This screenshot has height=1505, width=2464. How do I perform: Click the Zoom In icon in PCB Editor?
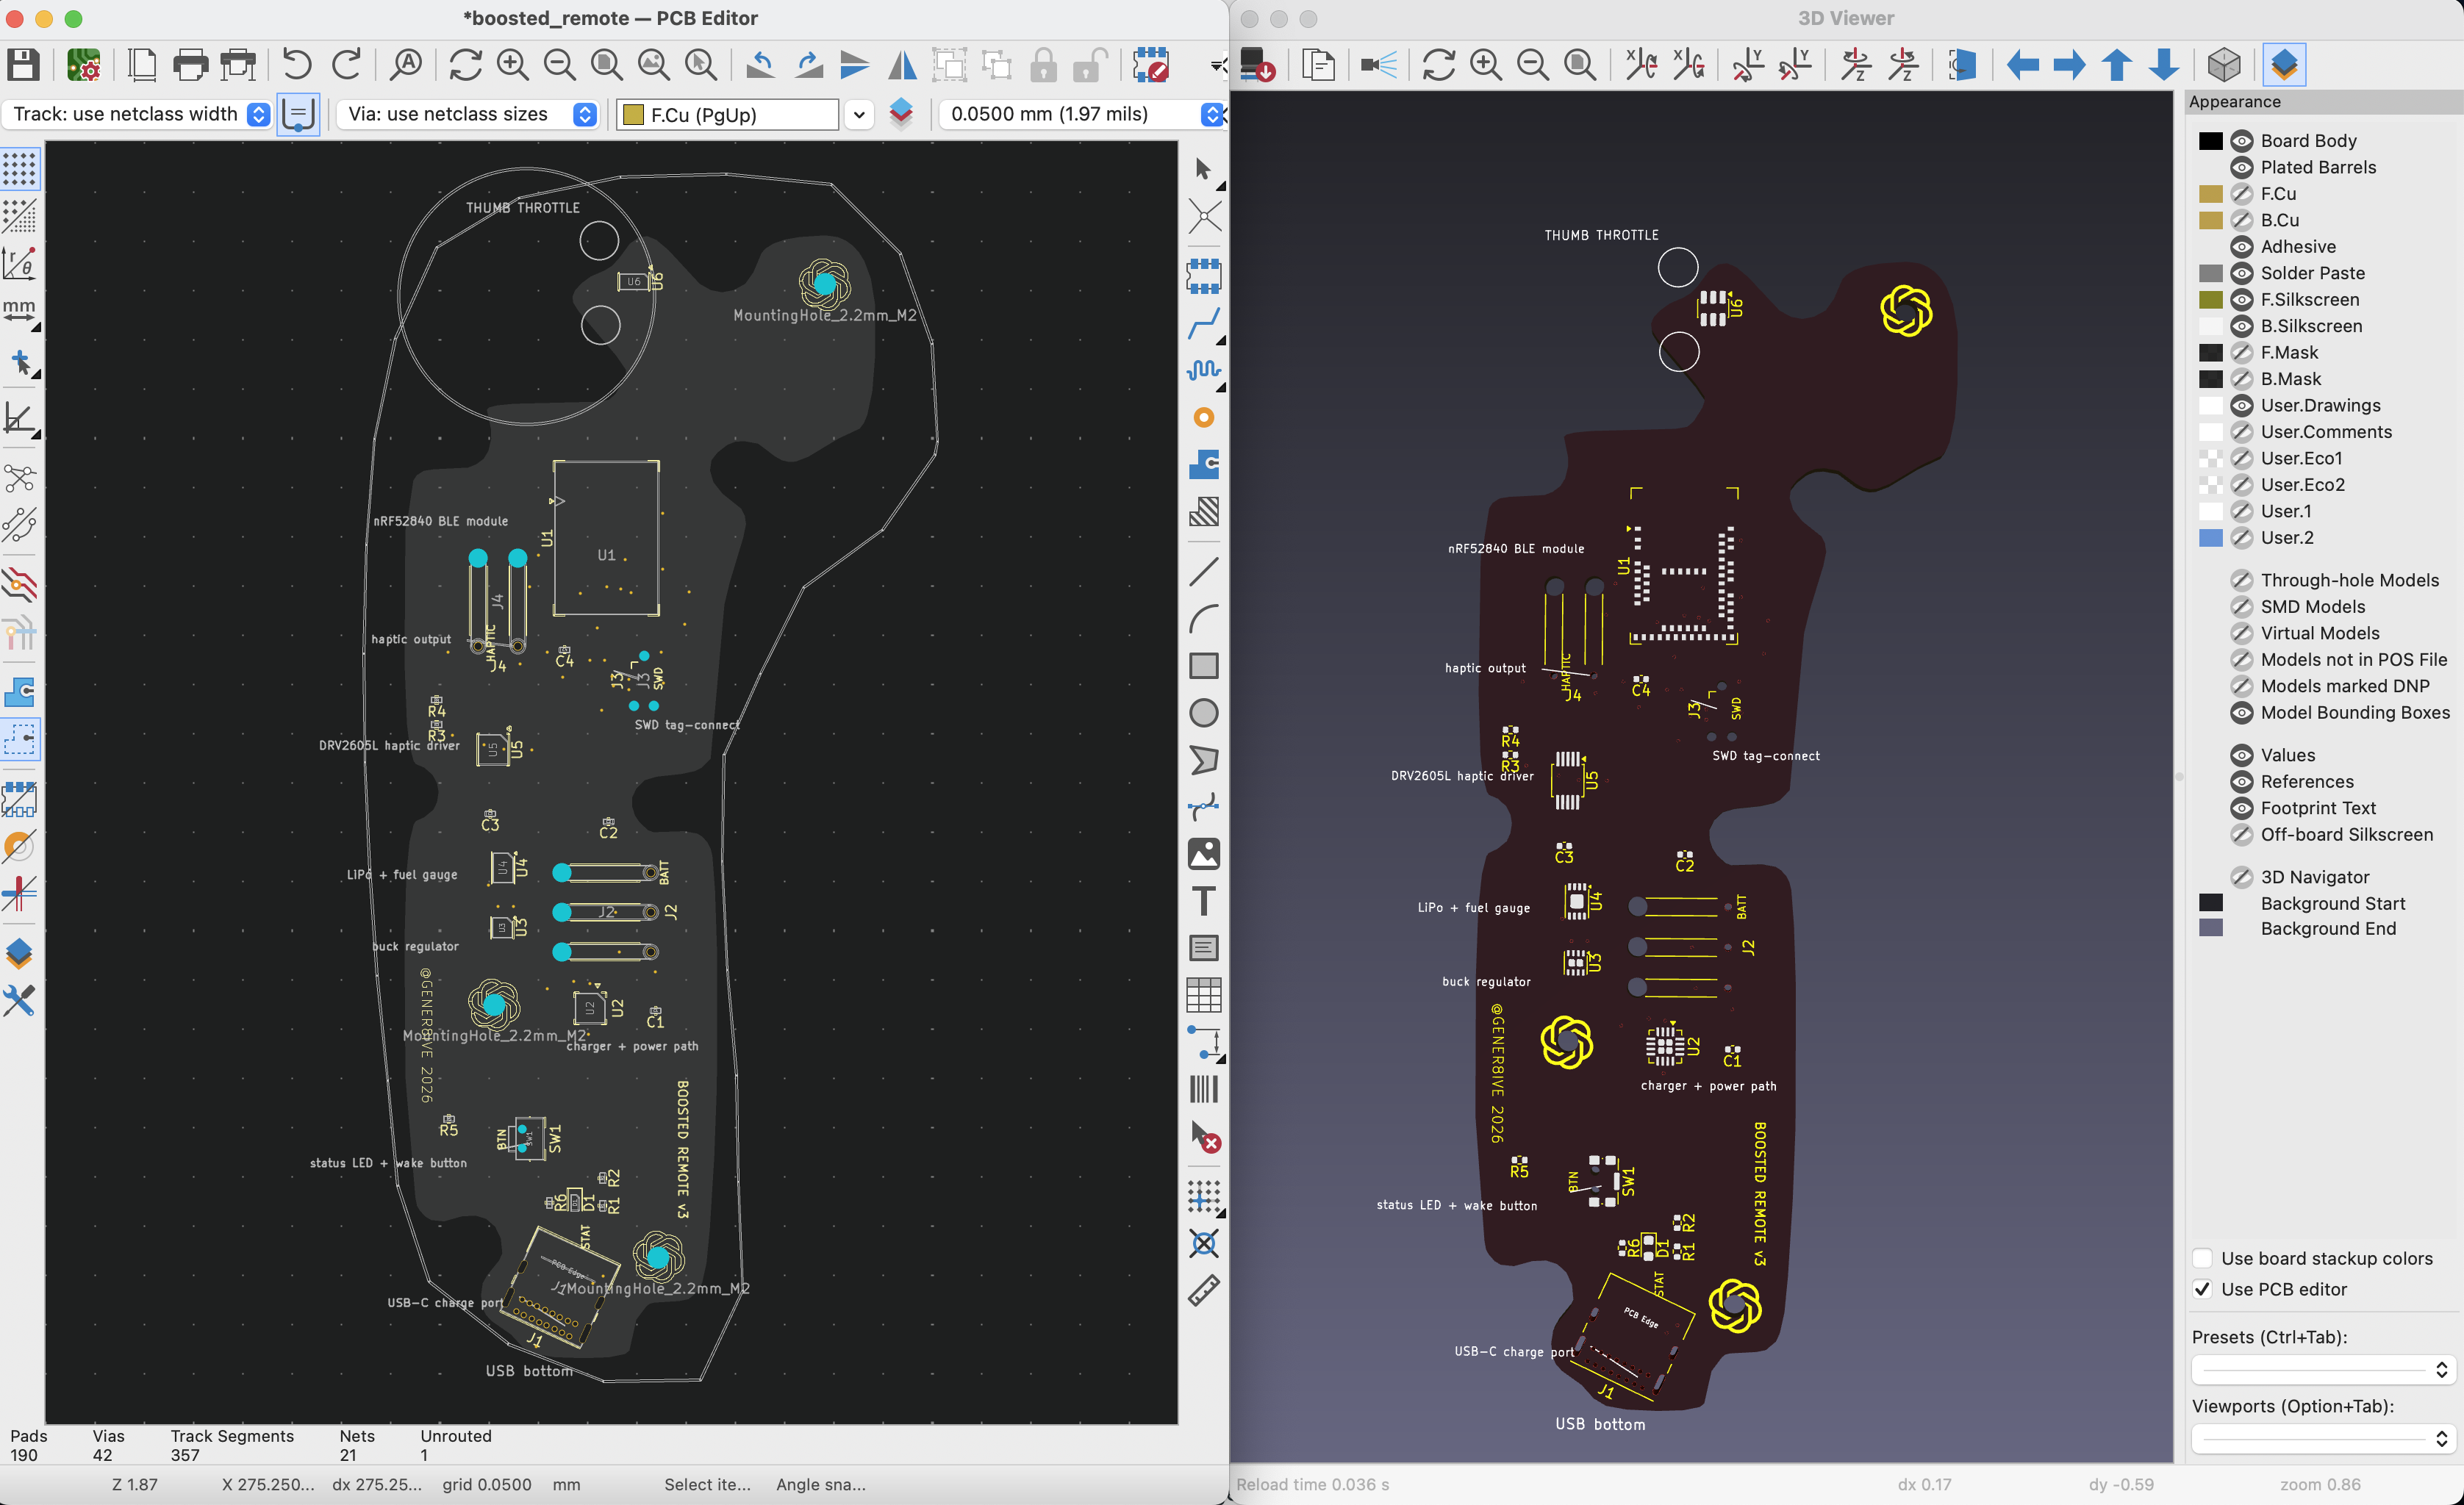click(x=512, y=65)
